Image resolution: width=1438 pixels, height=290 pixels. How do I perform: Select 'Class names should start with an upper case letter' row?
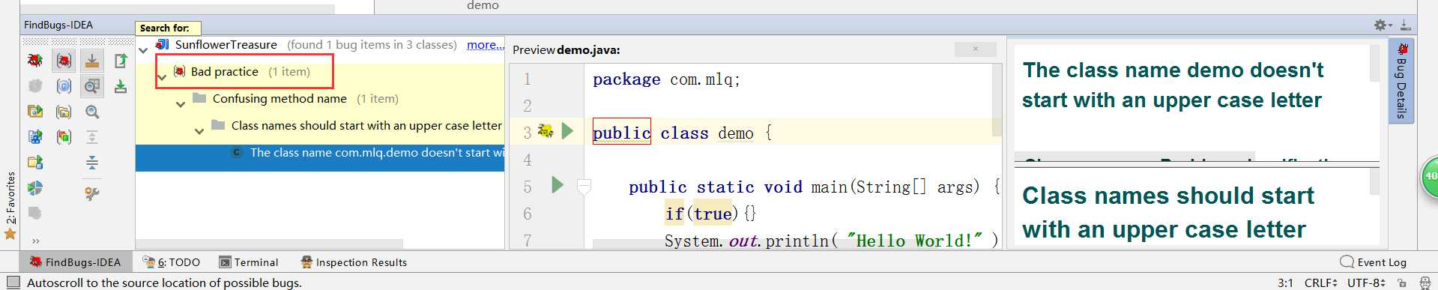[x=320, y=126]
